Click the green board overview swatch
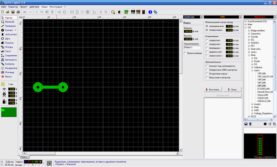 point(9,112)
